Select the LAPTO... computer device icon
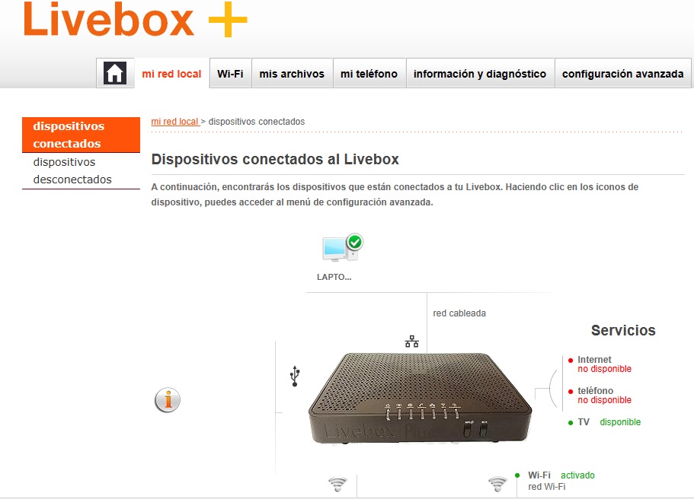 tap(342, 249)
